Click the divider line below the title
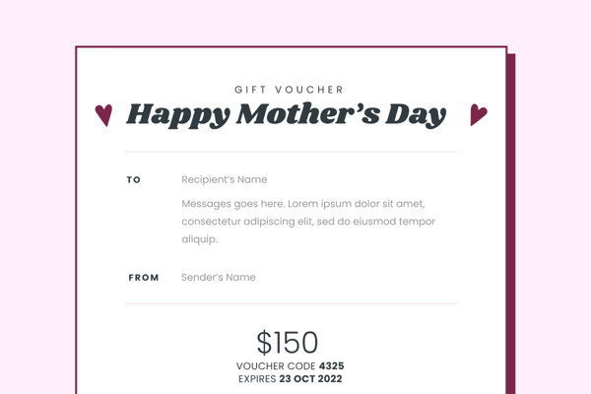The height and width of the screenshot is (394, 591). 292,152
